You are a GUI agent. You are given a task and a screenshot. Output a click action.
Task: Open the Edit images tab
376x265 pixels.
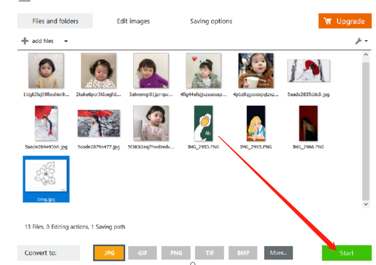[134, 21]
